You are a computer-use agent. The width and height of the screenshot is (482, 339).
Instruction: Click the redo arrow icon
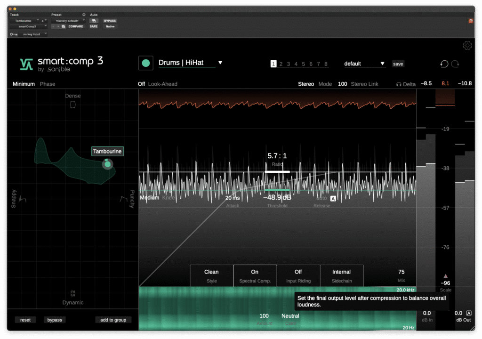(455, 64)
